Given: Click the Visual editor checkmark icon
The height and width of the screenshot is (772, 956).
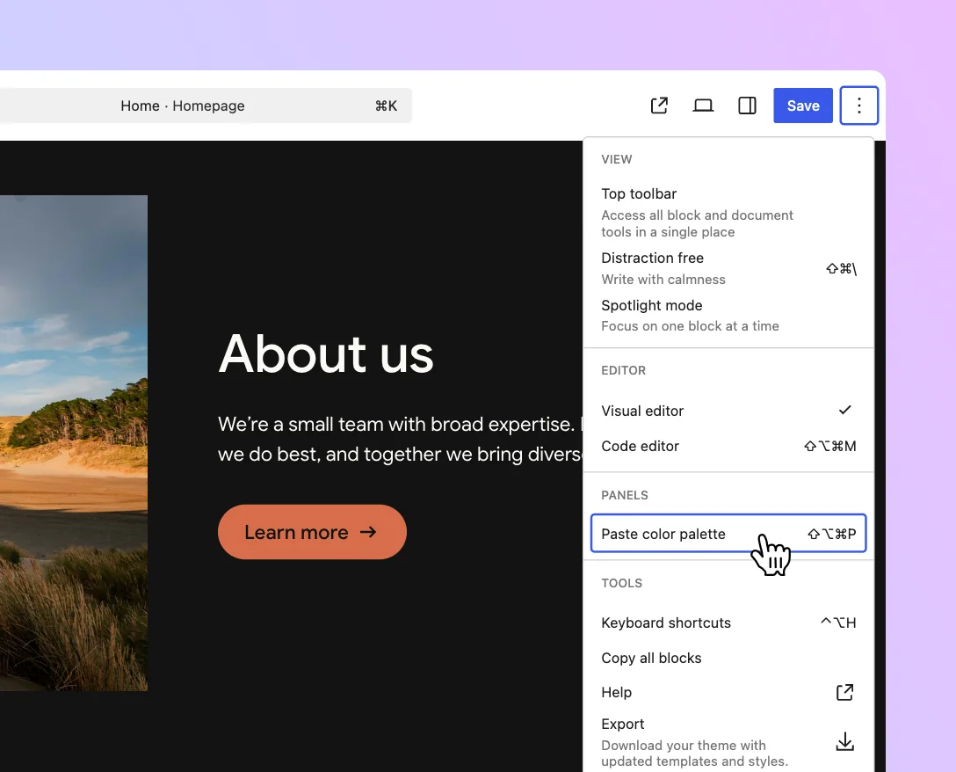Looking at the screenshot, I should pyautogui.click(x=844, y=410).
